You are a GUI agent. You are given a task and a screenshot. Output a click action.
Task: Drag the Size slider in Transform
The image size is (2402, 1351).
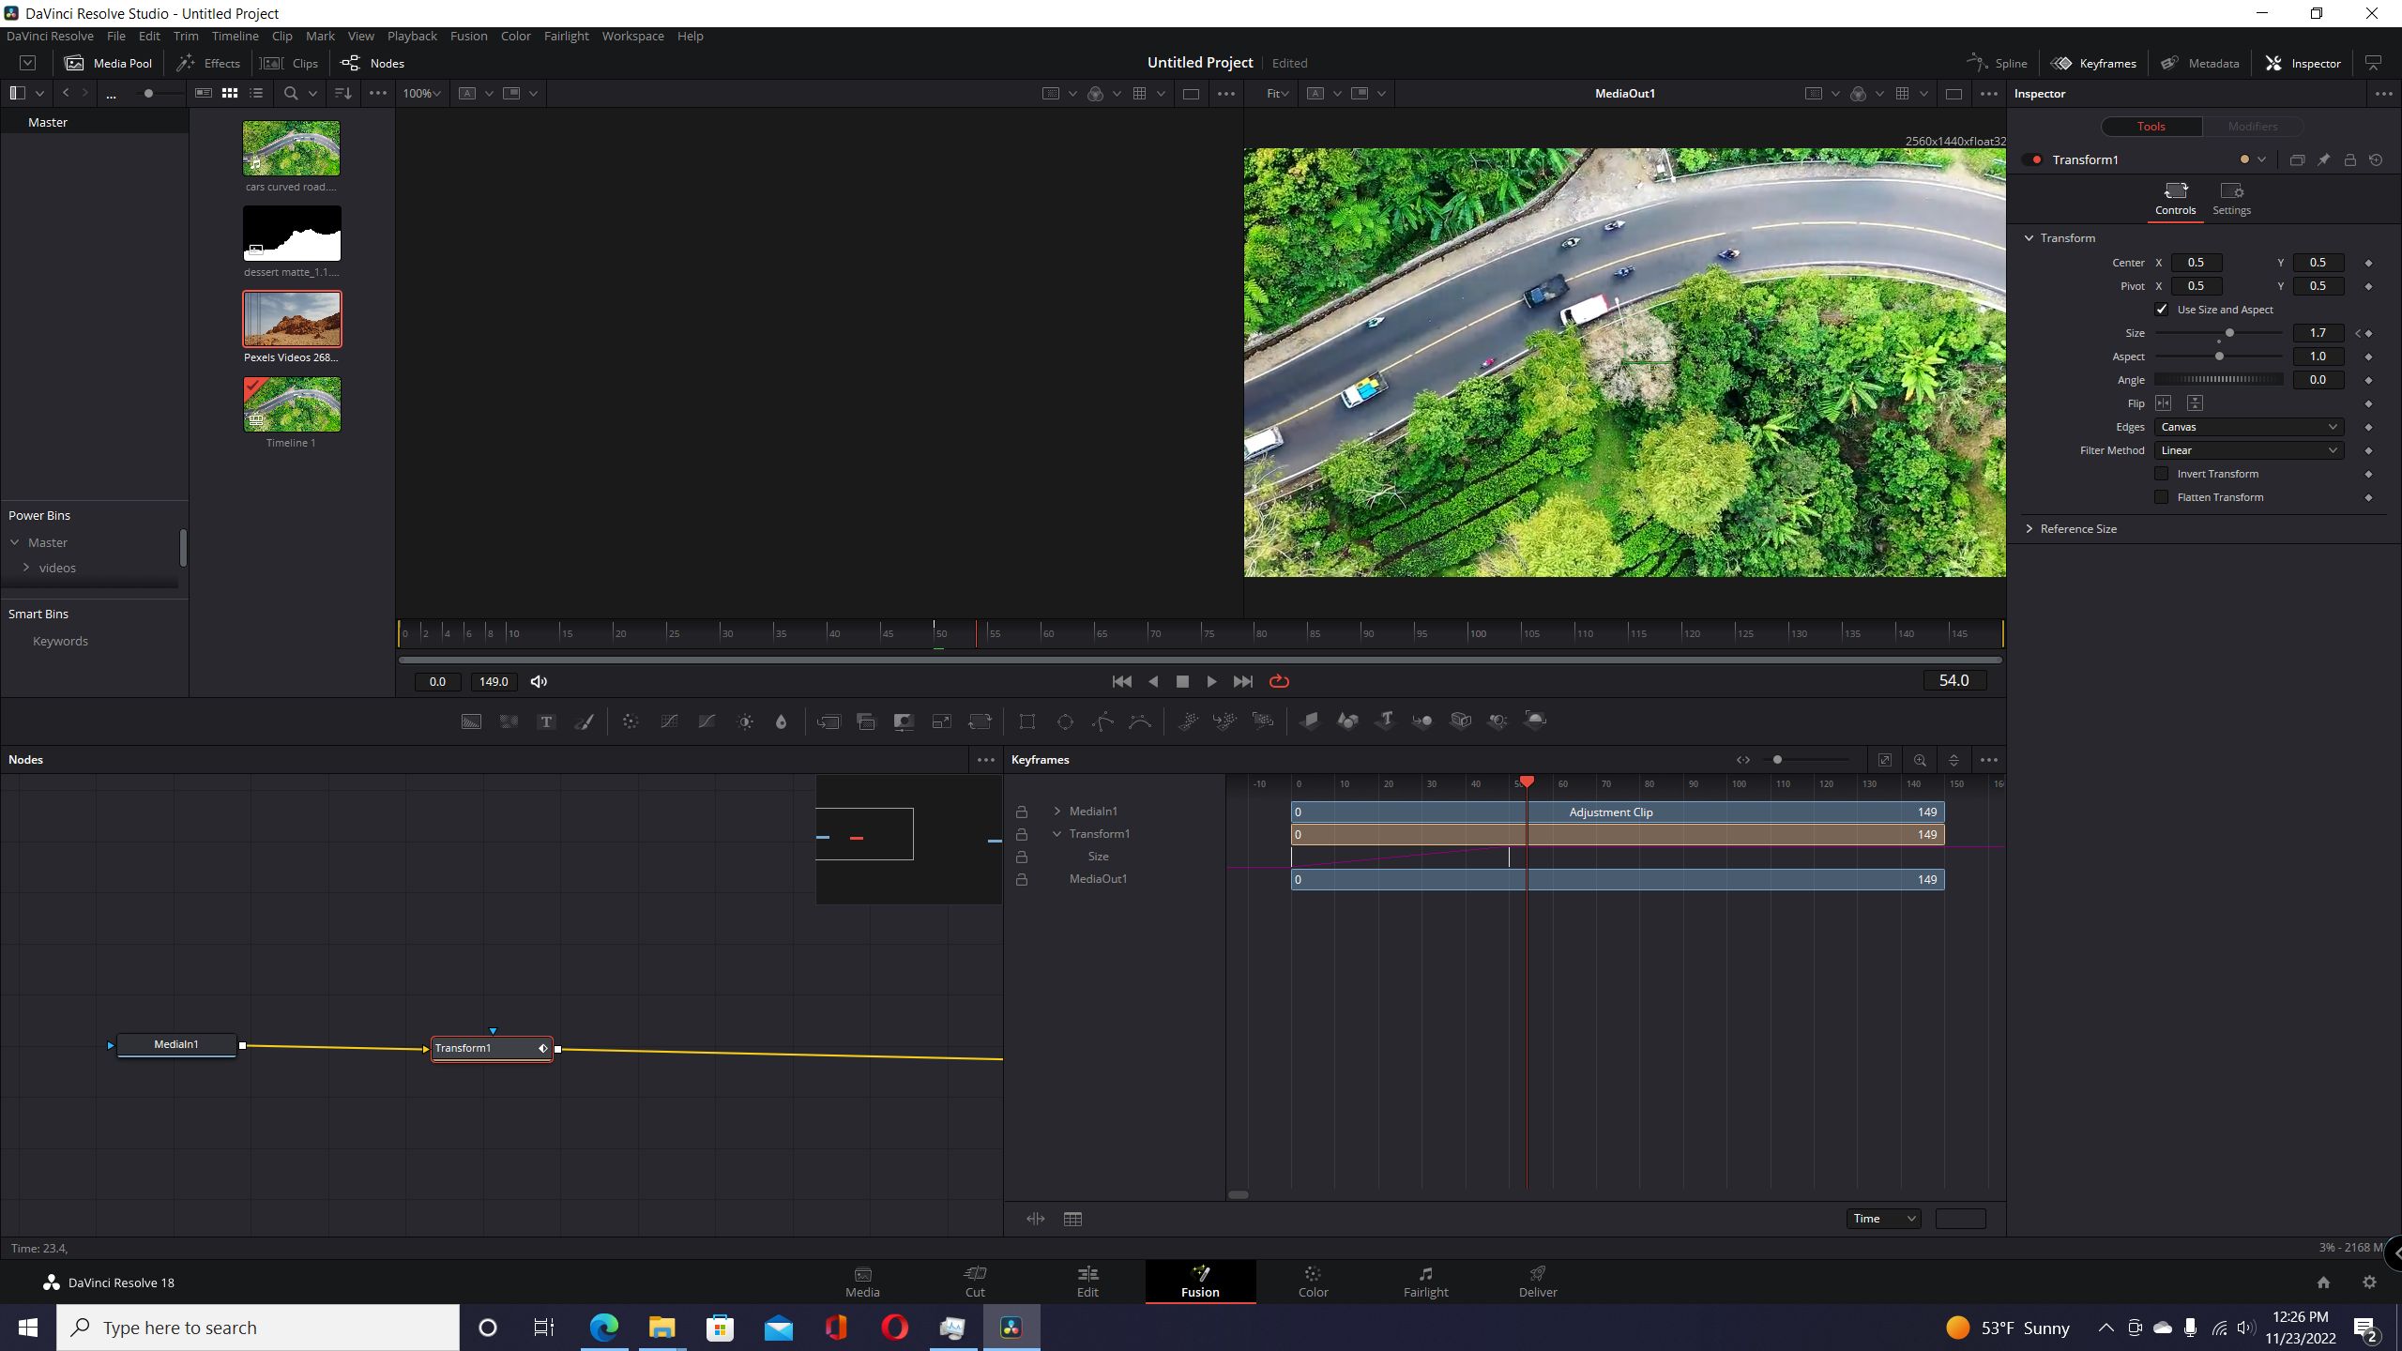coord(2227,331)
